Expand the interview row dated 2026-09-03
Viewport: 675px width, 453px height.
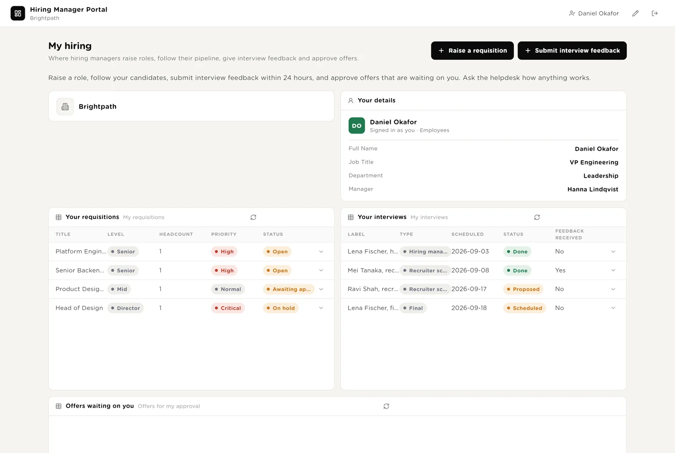[x=613, y=252]
